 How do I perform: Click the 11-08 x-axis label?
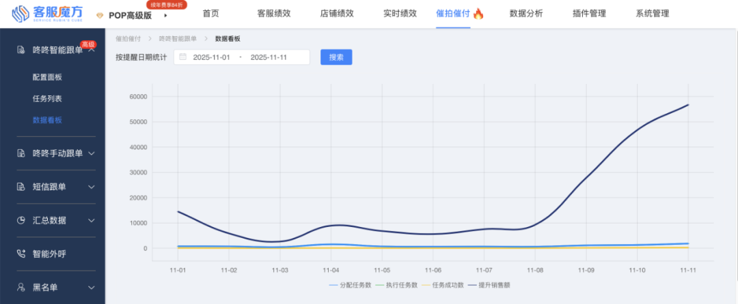click(535, 271)
